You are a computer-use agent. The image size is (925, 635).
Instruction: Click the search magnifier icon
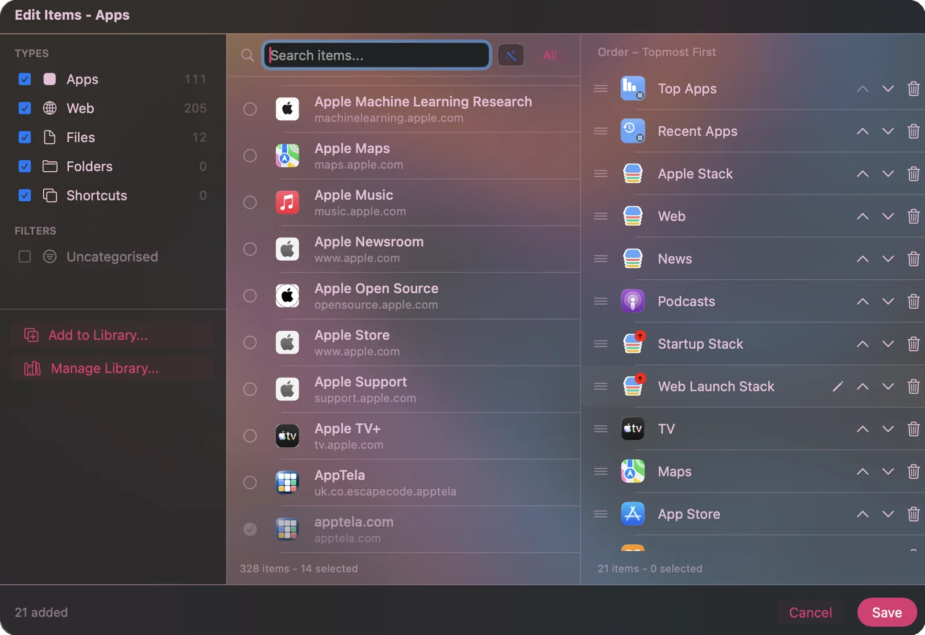pos(247,55)
